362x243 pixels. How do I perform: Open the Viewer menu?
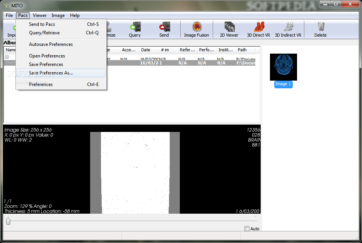pos(39,15)
